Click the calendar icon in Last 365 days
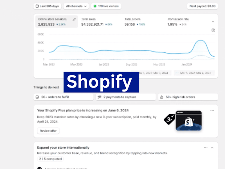The width and height of the screenshot is (225, 169). (x=37, y=6)
